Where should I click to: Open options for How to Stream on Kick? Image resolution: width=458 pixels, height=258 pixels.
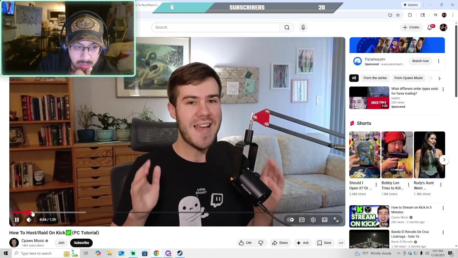coord(443,208)
